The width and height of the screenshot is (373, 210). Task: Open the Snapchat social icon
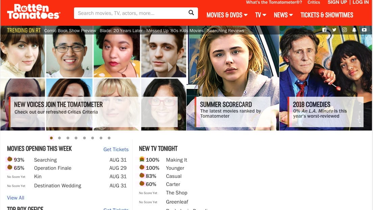click(x=354, y=30)
